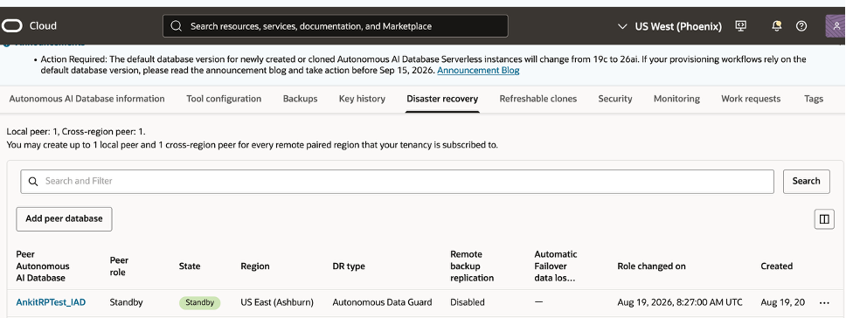Open Cloud Shell developer tools icon

point(741,26)
